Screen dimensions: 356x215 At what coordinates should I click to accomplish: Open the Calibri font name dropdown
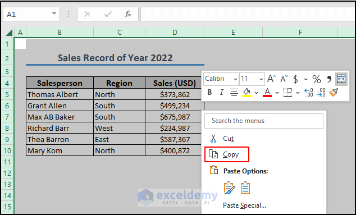(x=235, y=79)
